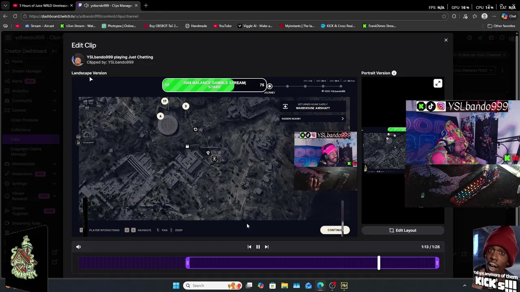
Task: Select the left trim handle on timeline
Action: (187, 263)
